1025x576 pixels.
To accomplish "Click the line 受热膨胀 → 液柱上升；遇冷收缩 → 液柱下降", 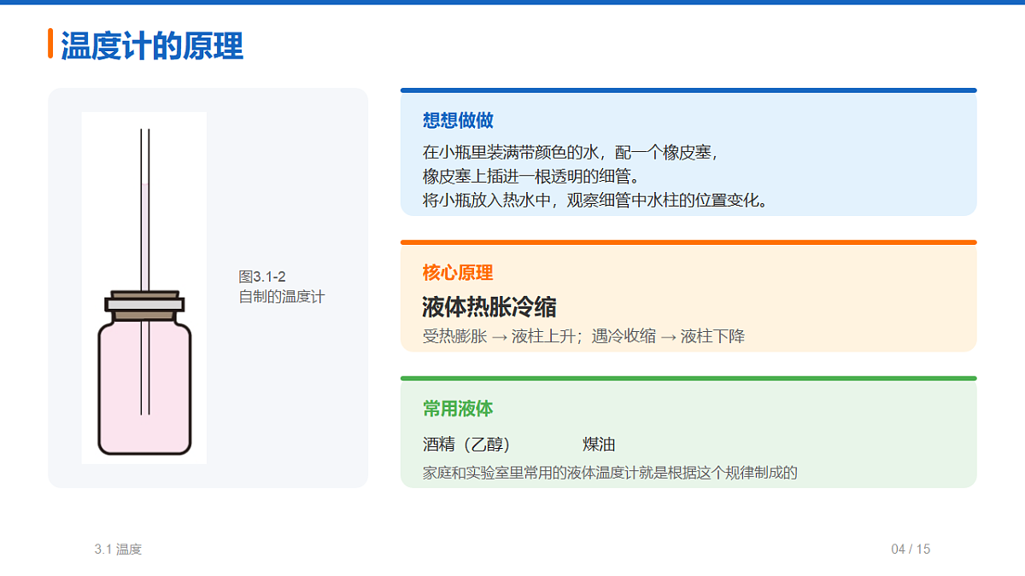I will tap(584, 336).
